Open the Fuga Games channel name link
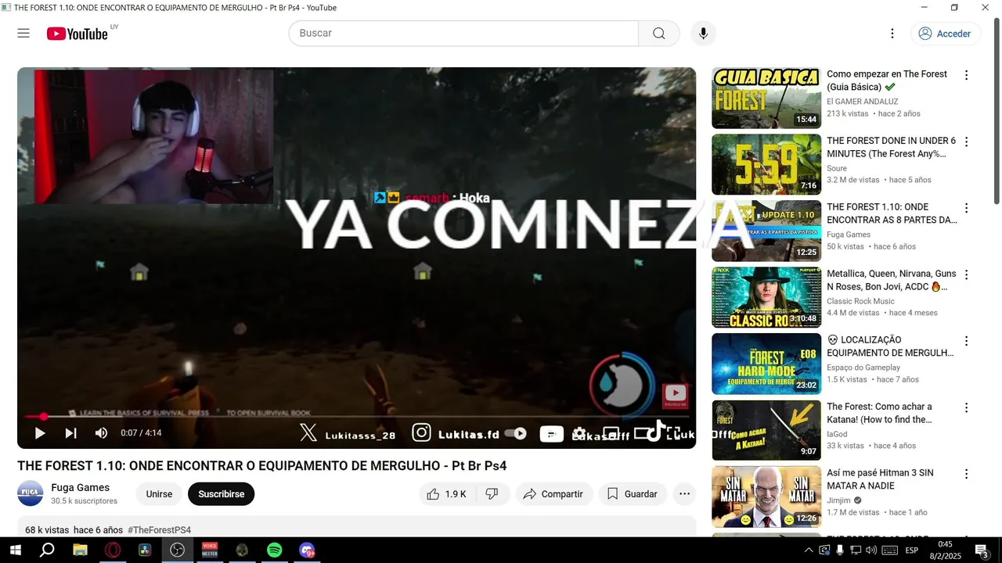 [80, 487]
